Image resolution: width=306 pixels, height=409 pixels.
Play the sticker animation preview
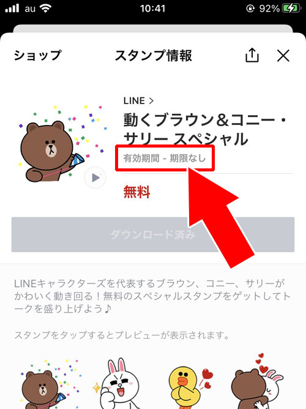95,178
